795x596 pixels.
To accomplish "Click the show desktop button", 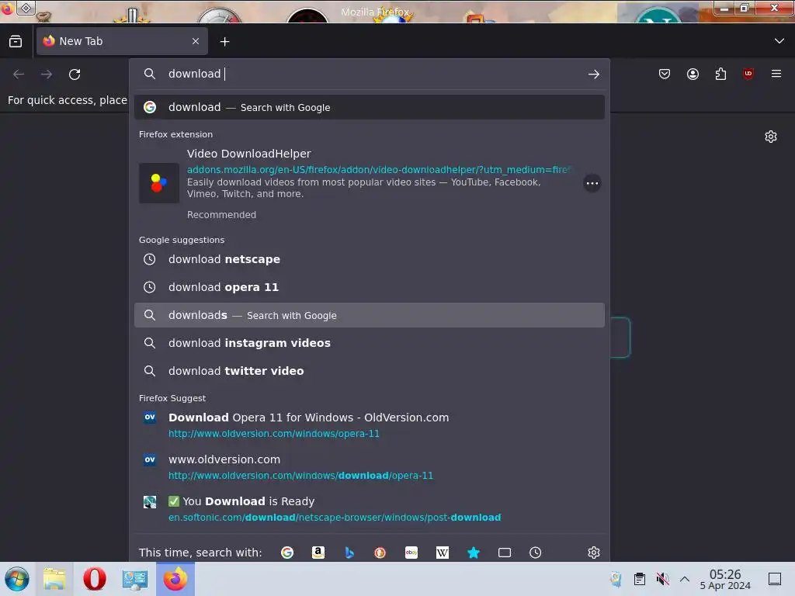I will [x=775, y=579].
